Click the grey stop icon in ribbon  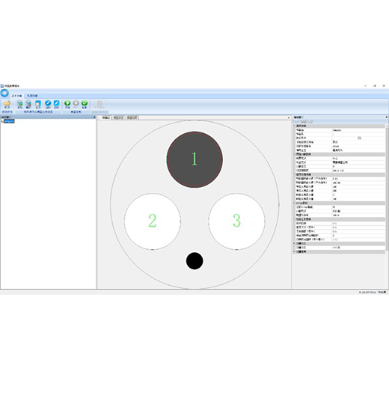tap(76, 104)
